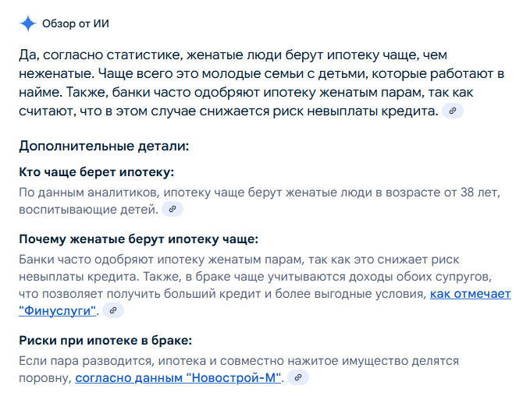
Task: Open the 'Финуслуги' link on its second line
Action: (x=58, y=310)
